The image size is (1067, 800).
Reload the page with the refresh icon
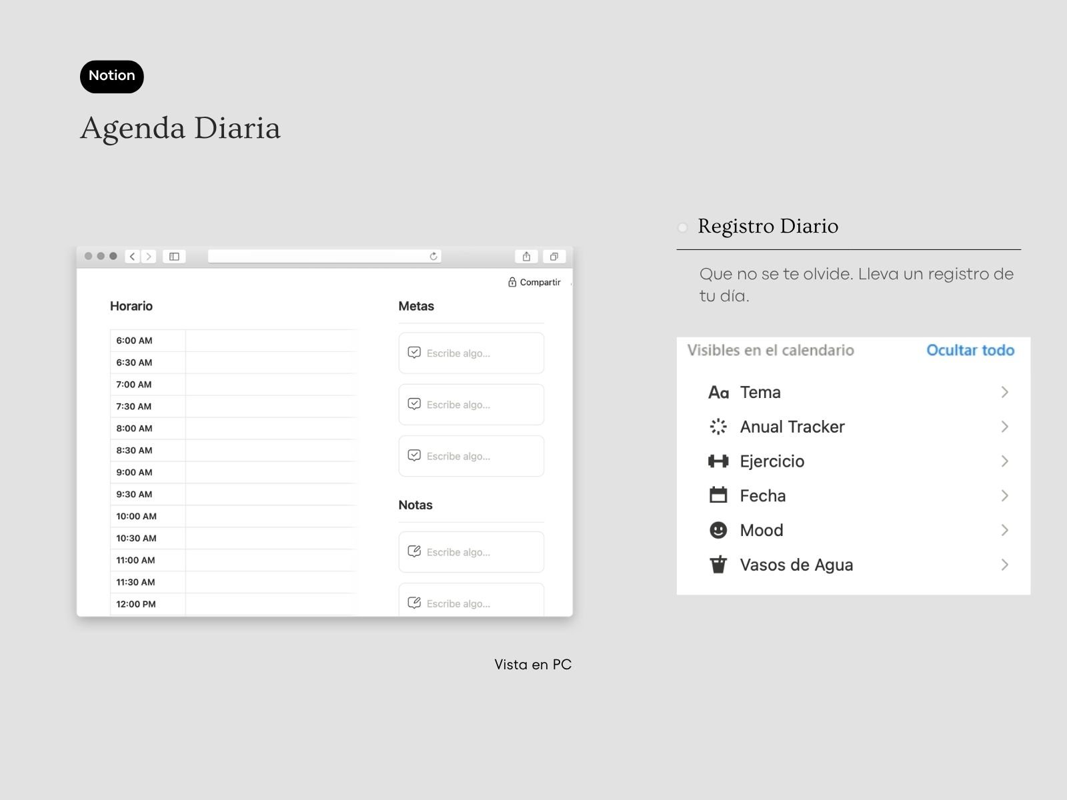pyautogui.click(x=433, y=257)
